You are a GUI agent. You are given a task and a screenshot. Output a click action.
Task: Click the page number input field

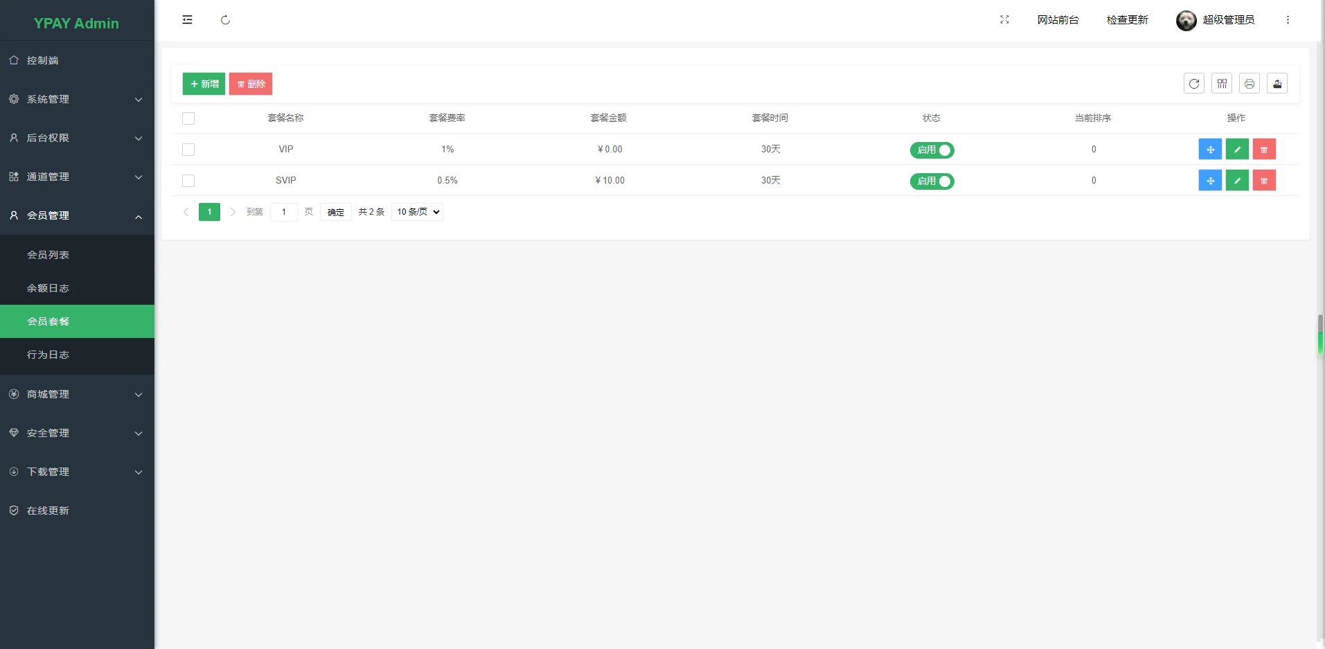pos(284,212)
